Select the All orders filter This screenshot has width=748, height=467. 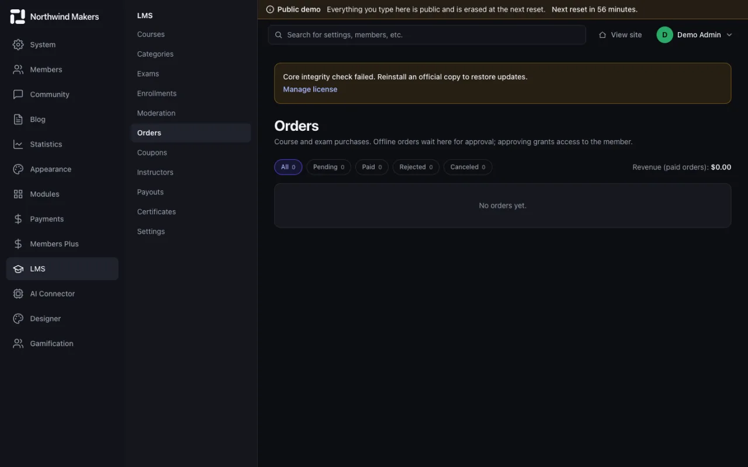click(x=288, y=167)
